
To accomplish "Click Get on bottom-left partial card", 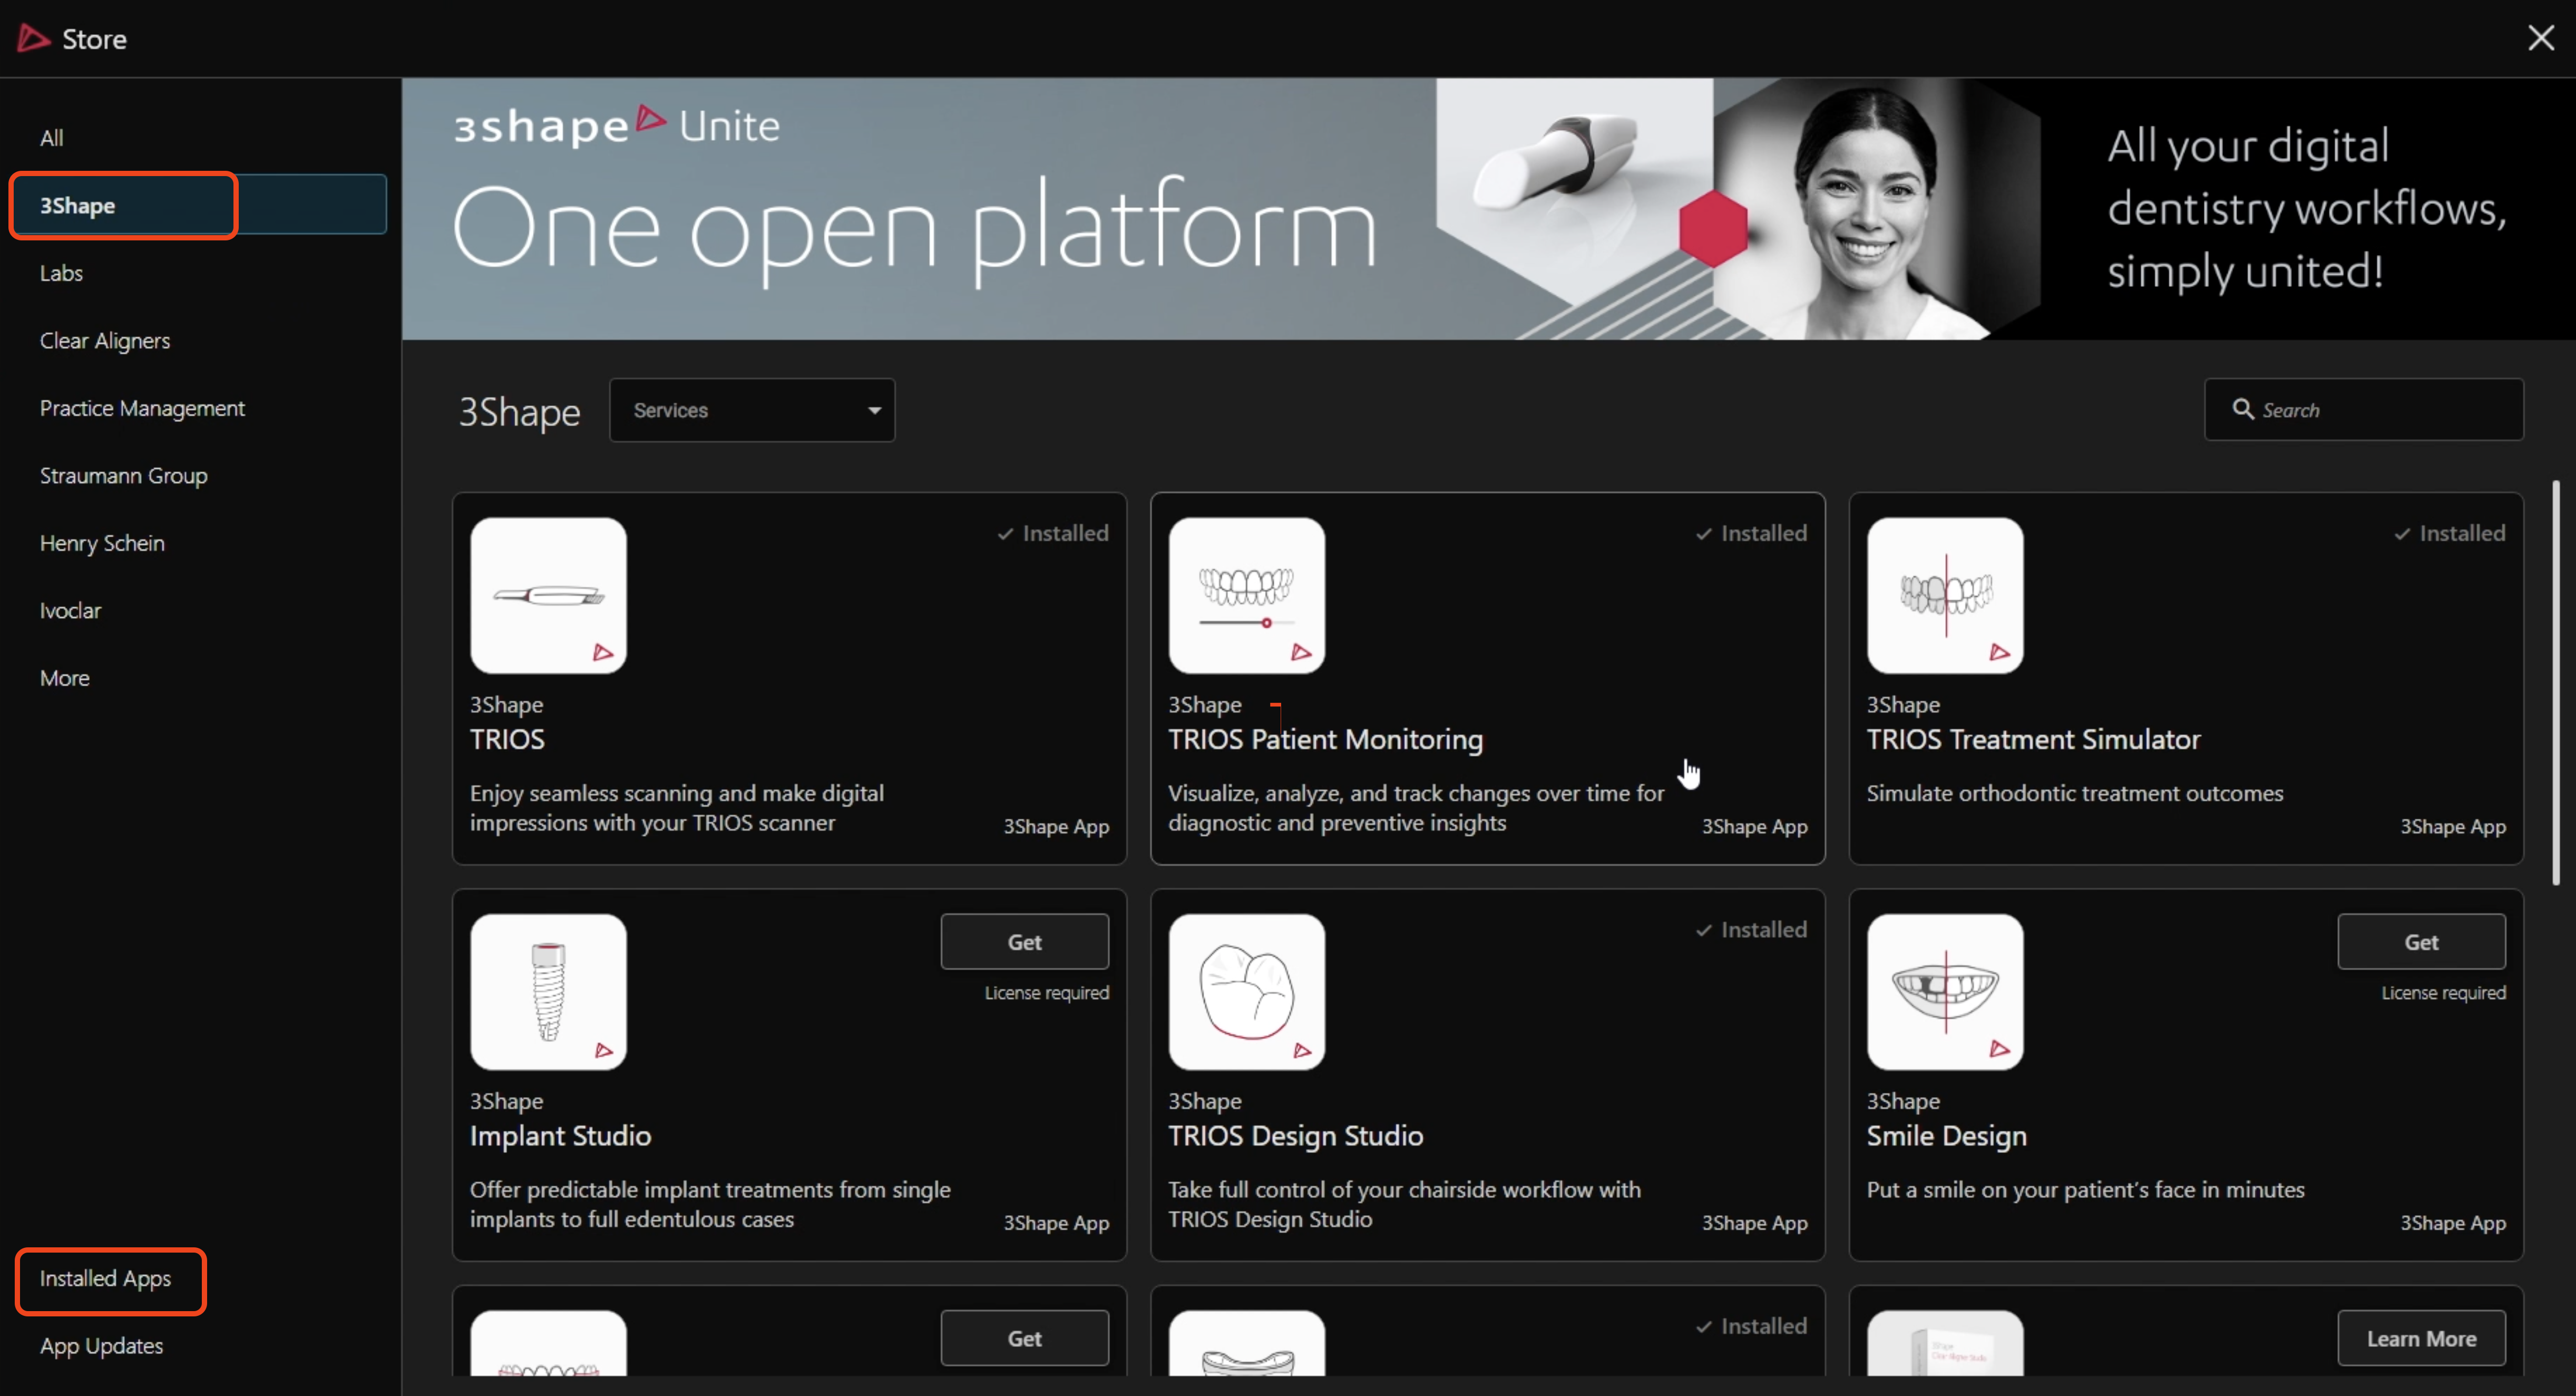I will point(1024,1338).
